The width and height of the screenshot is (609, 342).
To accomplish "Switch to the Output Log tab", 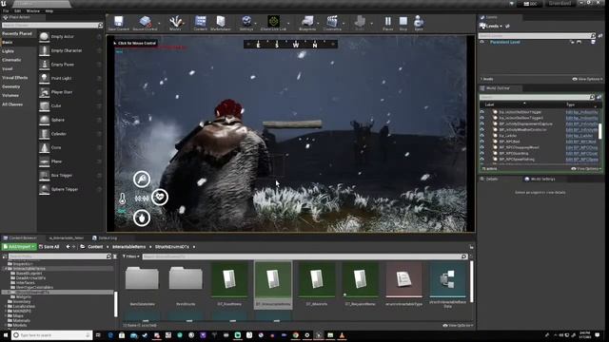I will pos(105,238).
